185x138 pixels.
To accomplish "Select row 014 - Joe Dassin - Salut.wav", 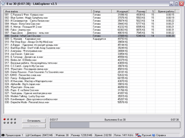I will click(90, 54).
